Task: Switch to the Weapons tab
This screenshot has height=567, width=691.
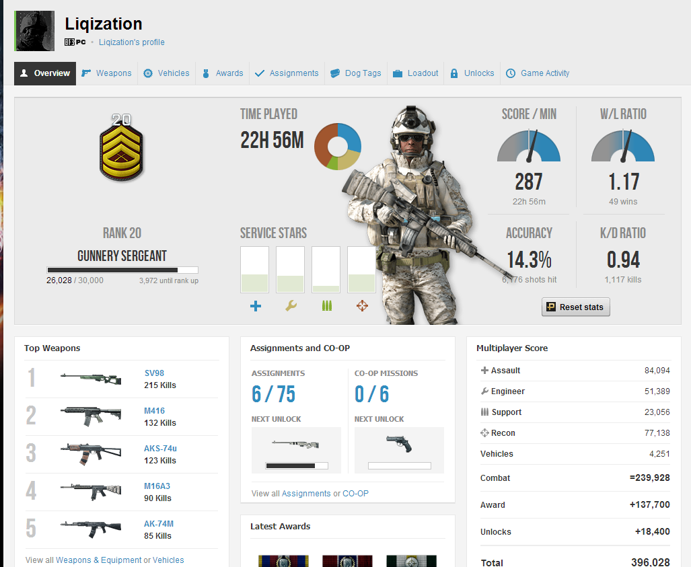Action: point(107,73)
